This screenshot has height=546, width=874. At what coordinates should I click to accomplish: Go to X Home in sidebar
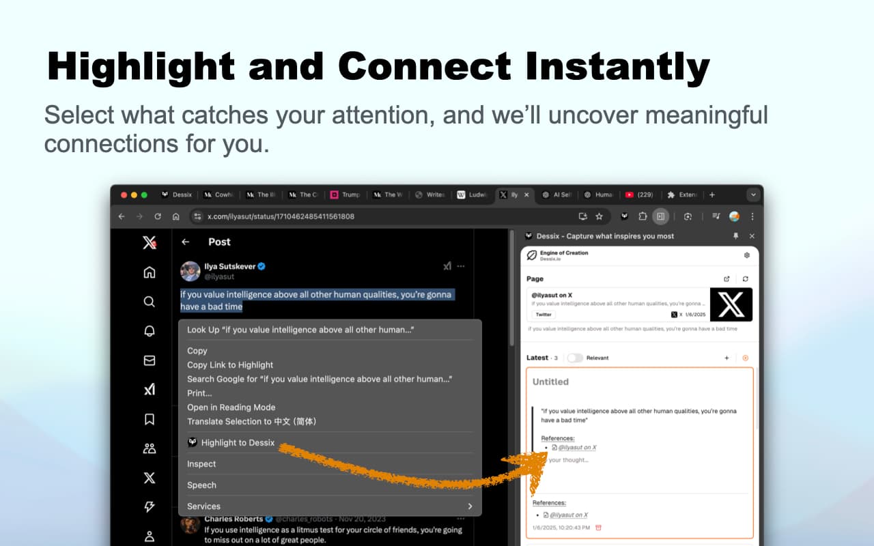coord(149,272)
